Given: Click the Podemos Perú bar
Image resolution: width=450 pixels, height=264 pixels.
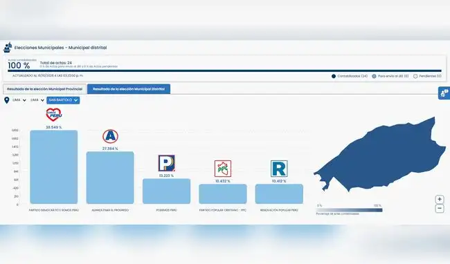Looking at the screenshot, I should coord(166,191).
